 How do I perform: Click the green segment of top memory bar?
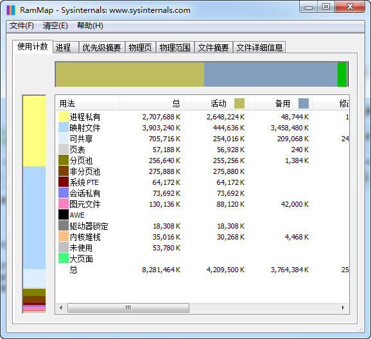click(342, 74)
